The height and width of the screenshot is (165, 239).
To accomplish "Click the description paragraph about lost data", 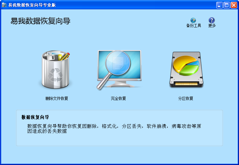I will coord(114,129).
